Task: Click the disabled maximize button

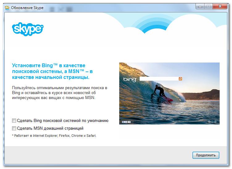Action: [208, 6]
